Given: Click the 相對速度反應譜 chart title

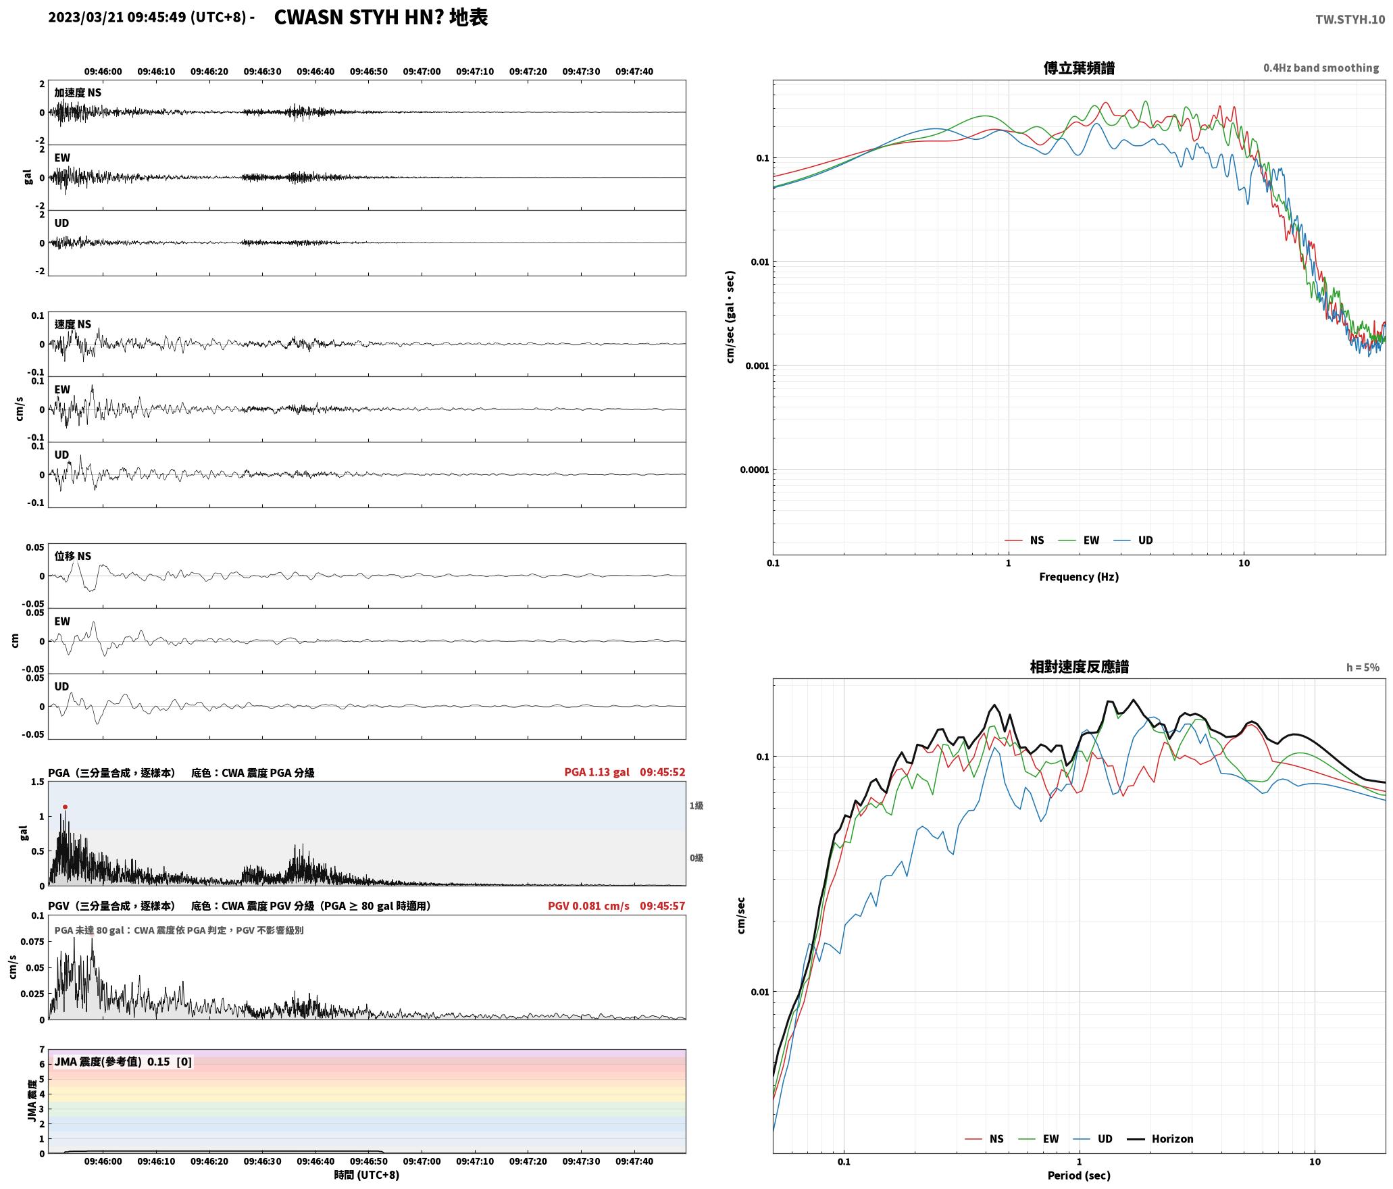Looking at the screenshot, I should pyautogui.click(x=1079, y=667).
